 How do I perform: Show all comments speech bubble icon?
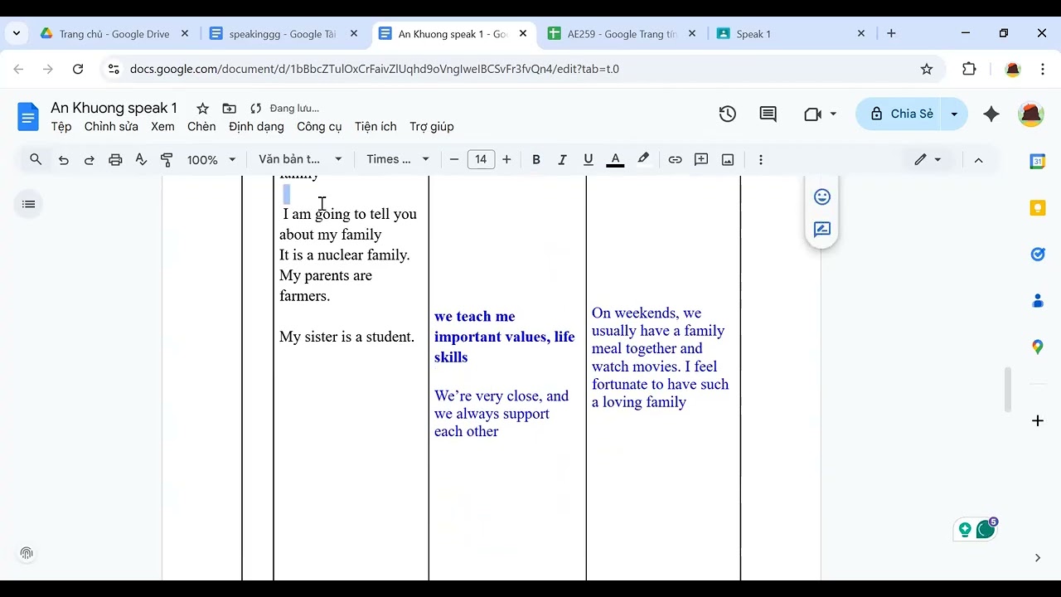tap(768, 114)
